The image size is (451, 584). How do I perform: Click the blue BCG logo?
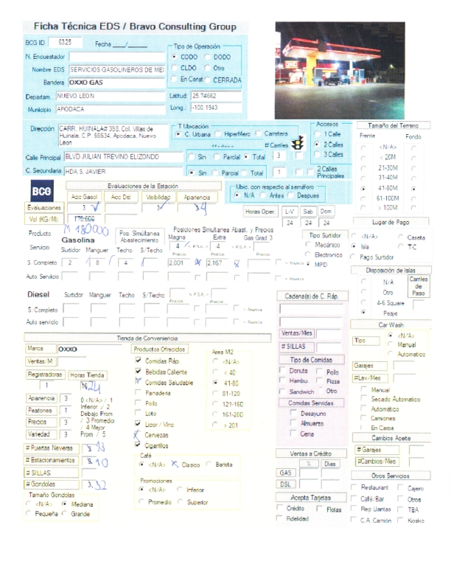[42, 191]
